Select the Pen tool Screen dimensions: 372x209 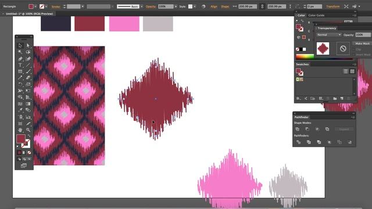[x=20, y=59]
